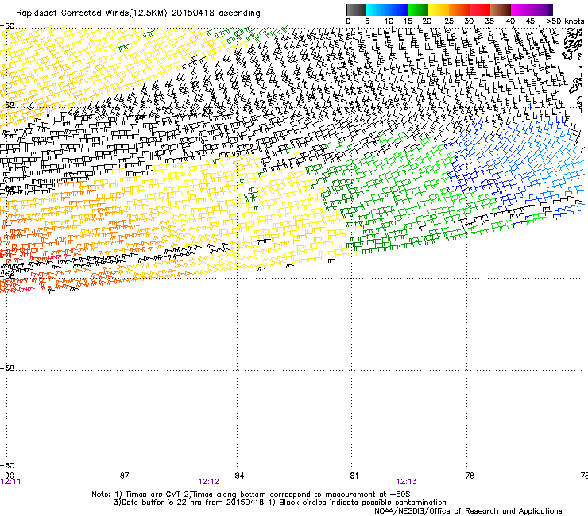Viewport: 588px width, 516px height.
Task: Click the gray 0-5 knots legend swatch
Action: tap(356, 10)
